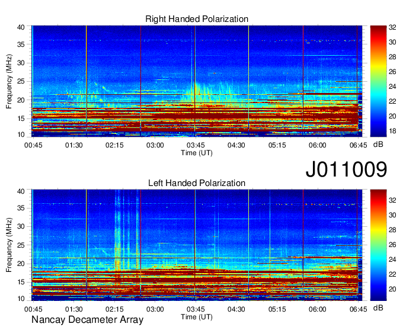The height and width of the screenshot is (327, 403).
Task: Click 26 dB value on Left Handed colorbar
Action: point(392,245)
